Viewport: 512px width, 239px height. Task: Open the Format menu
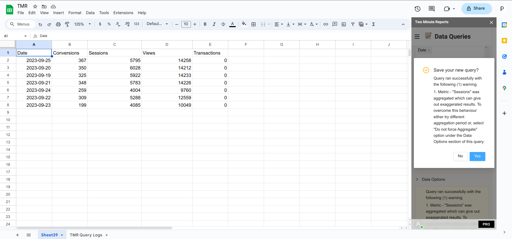[x=75, y=13]
